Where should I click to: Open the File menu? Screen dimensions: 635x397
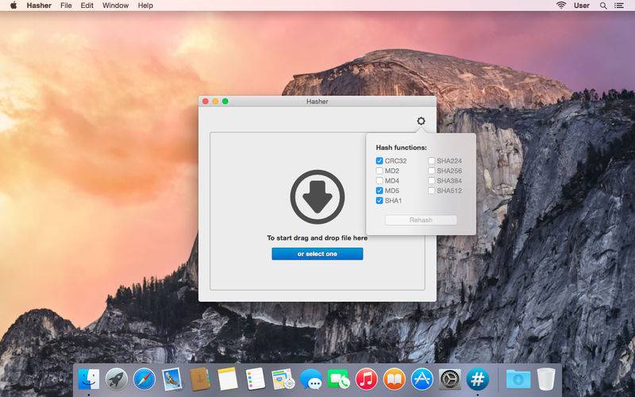tap(66, 6)
